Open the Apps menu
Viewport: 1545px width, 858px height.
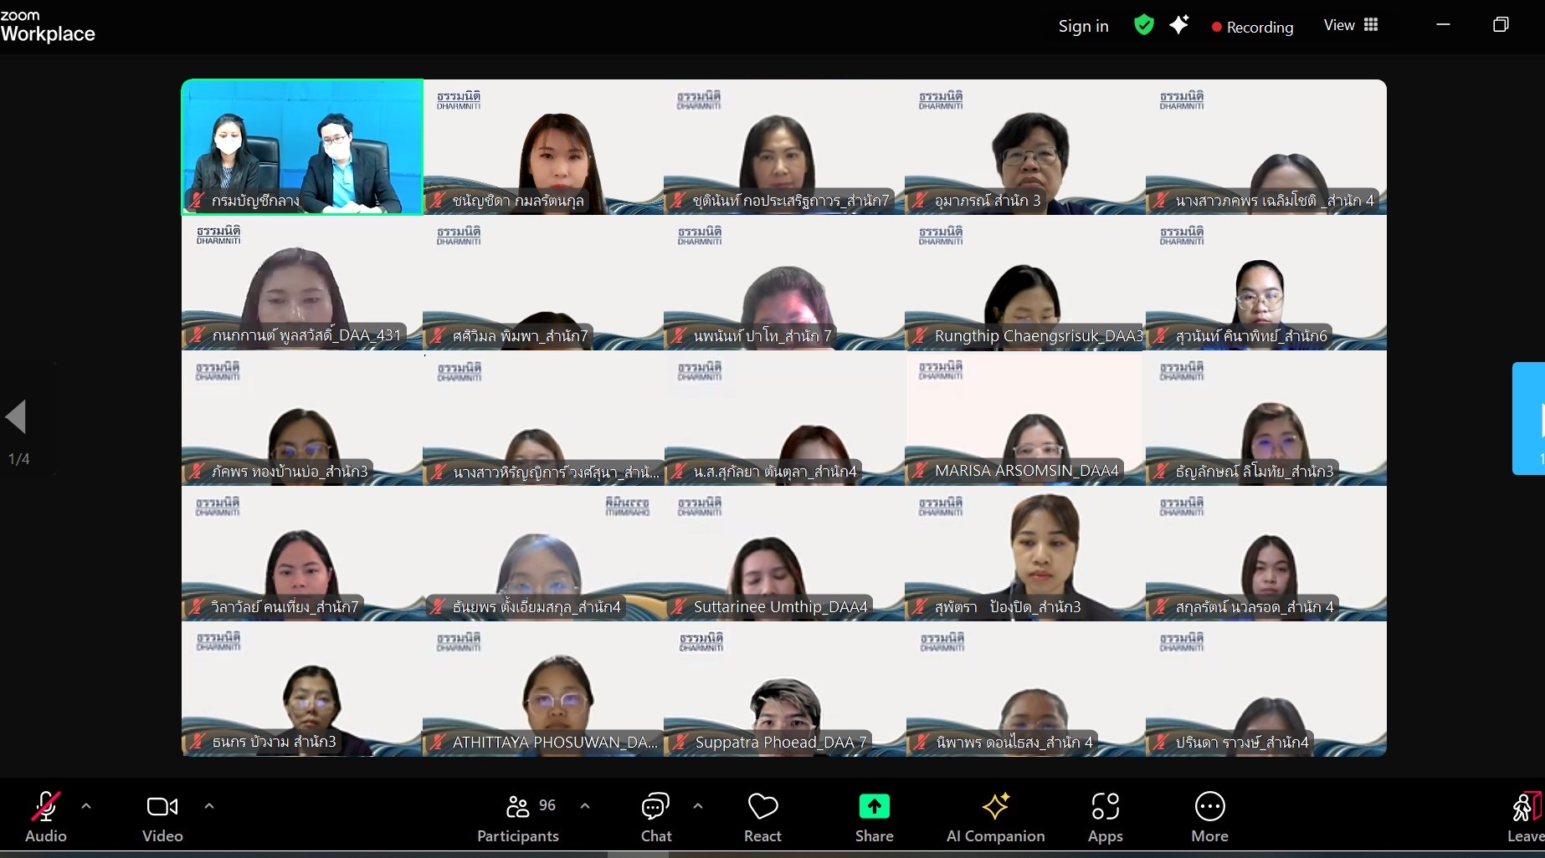pyautogui.click(x=1105, y=817)
